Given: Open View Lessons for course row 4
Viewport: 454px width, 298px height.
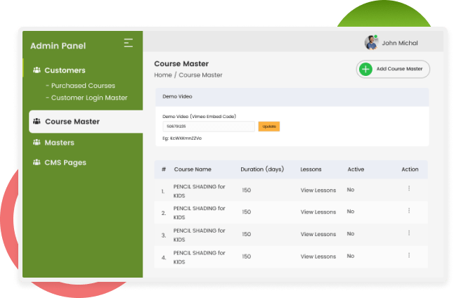Looking at the screenshot, I should (x=318, y=257).
